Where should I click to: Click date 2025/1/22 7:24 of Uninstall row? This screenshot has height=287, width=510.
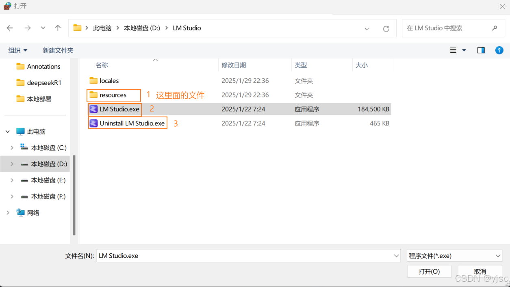point(243,123)
